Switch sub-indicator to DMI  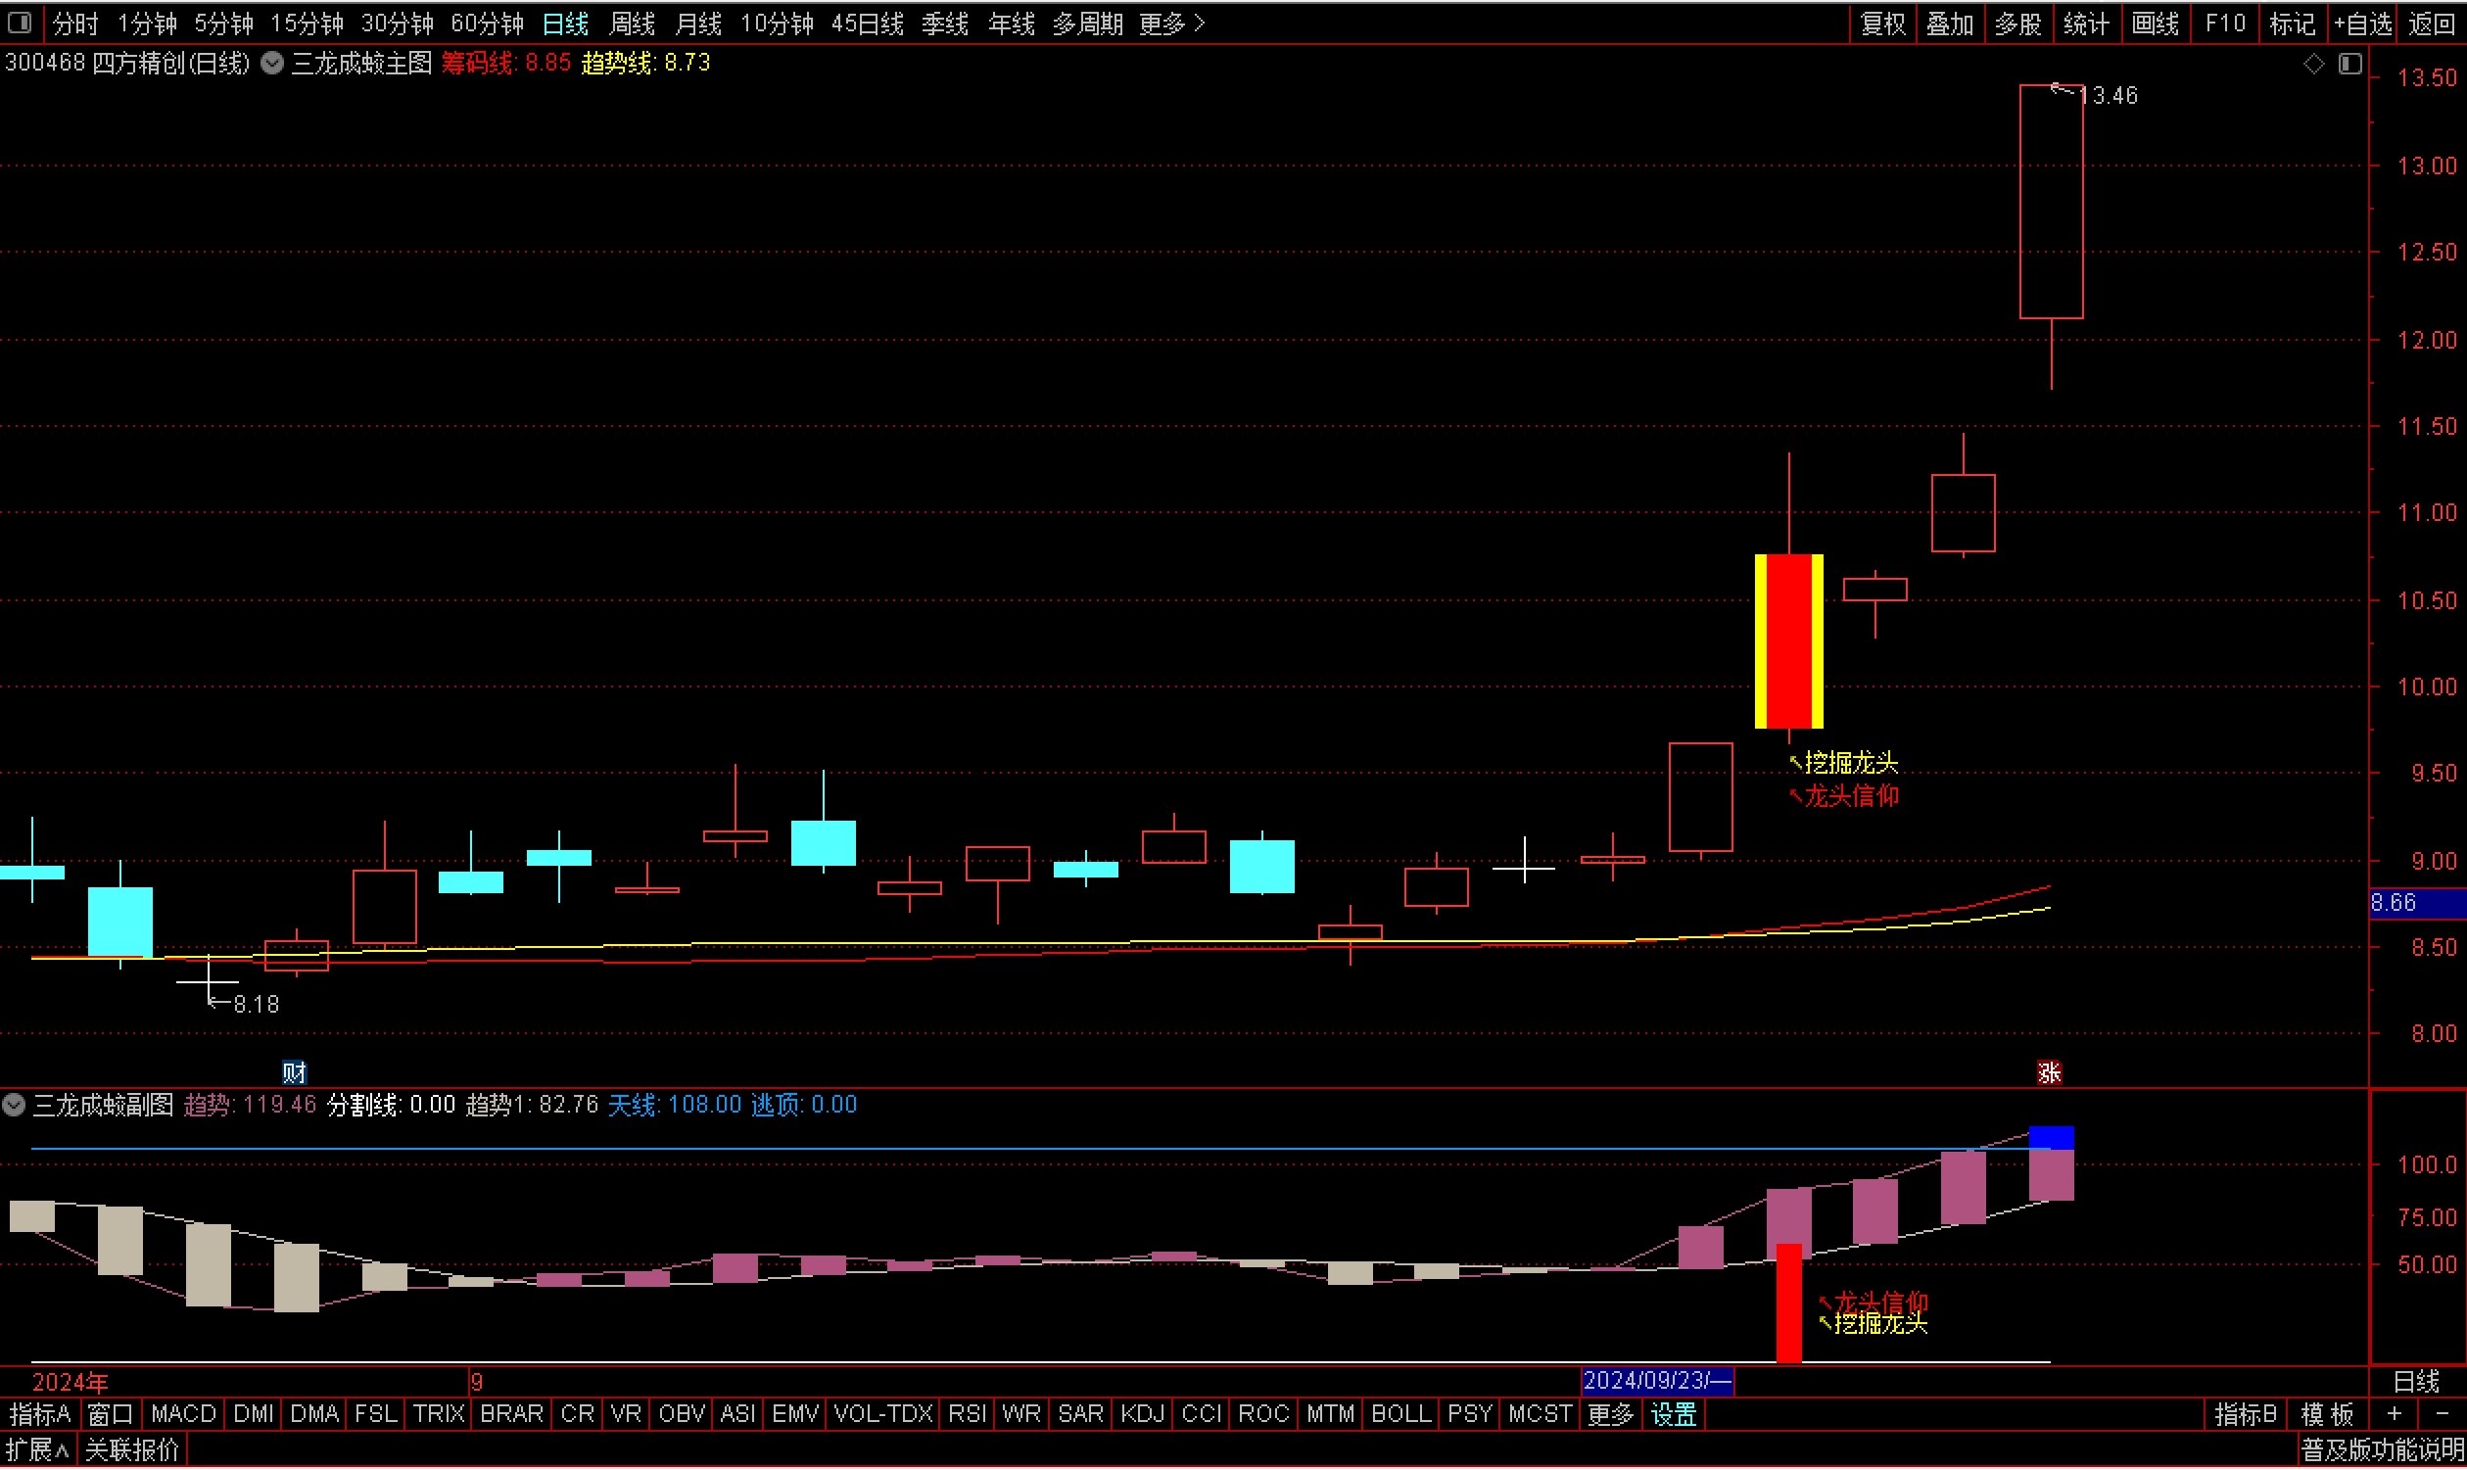254,1416
